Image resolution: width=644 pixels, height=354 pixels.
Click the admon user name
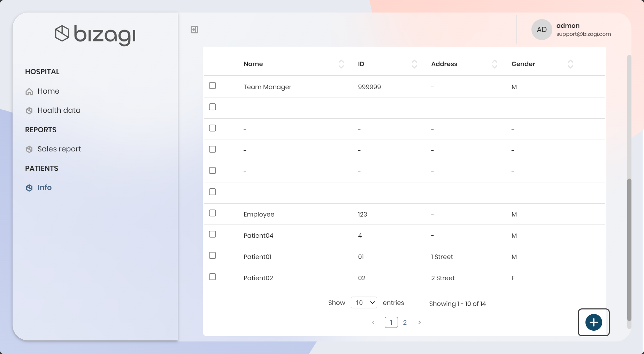(568, 26)
